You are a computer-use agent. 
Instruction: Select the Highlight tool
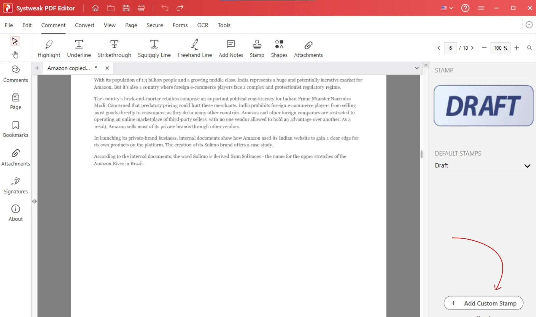click(x=49, y=48)
